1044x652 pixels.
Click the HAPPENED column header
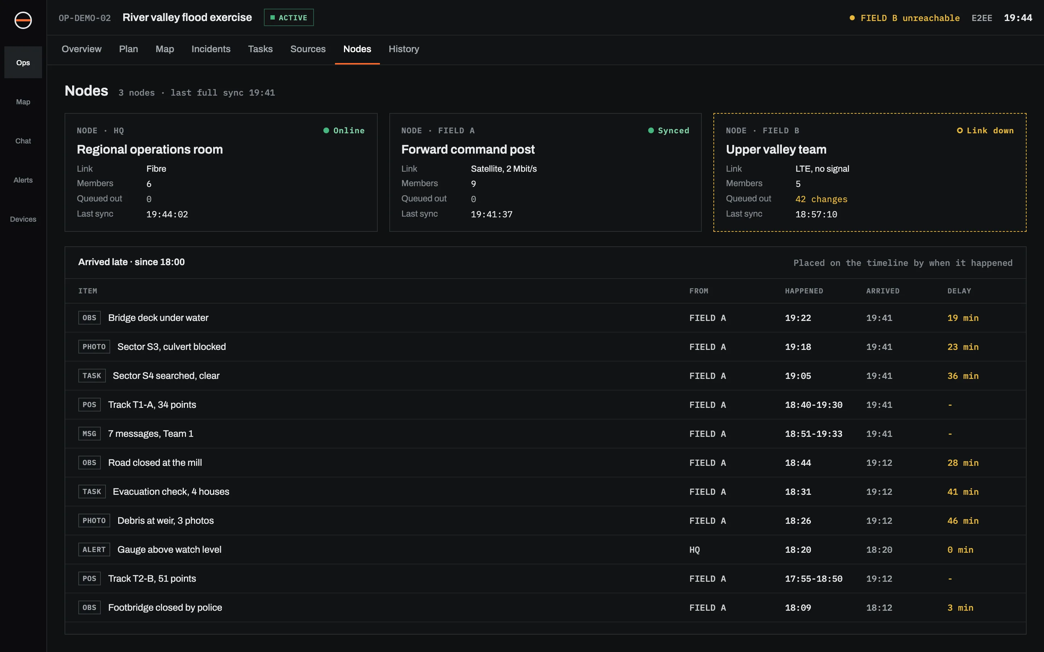click(x=804, y=291)
